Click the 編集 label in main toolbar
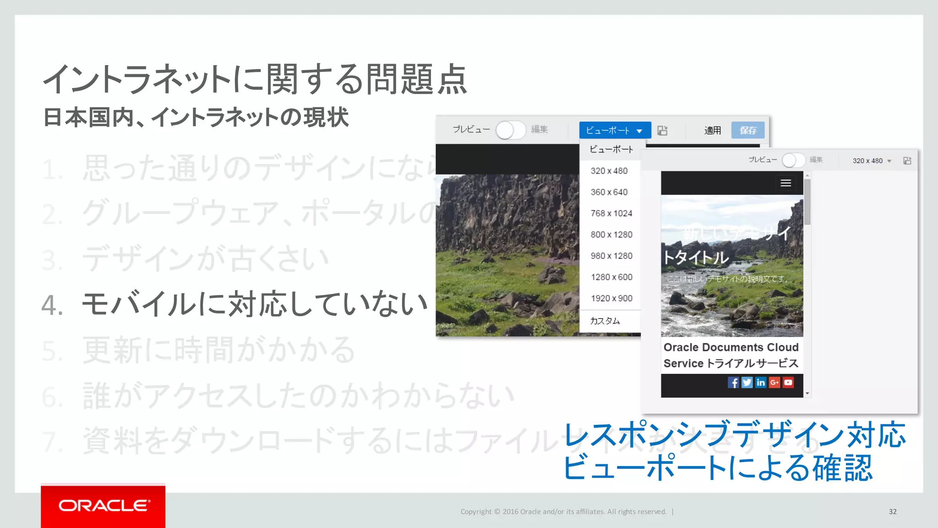 tap(540, 130)
